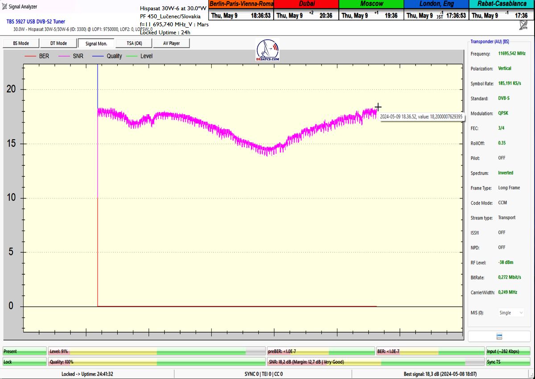Open the AV Player tab
Viewport: 535px width, 379px height.
[x=171, y=43]
